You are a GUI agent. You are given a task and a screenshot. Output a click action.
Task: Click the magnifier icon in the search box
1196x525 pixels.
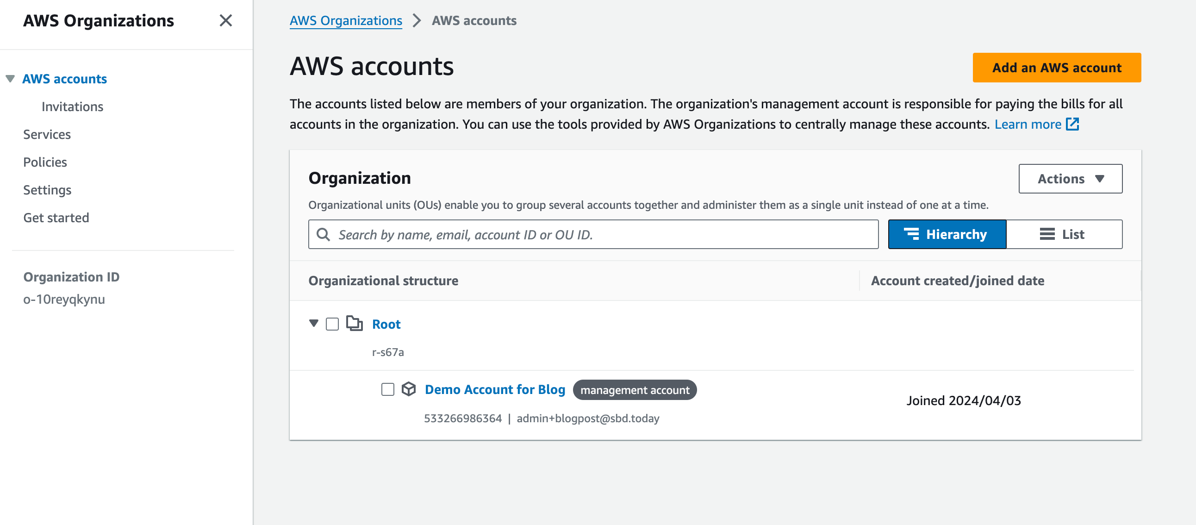[x=323, y=235]
